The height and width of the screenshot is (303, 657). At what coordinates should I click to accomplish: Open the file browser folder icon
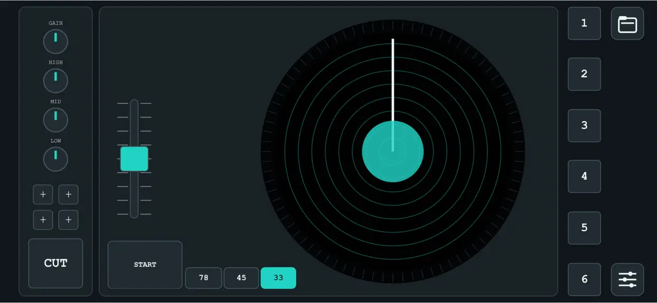(627, 24)
